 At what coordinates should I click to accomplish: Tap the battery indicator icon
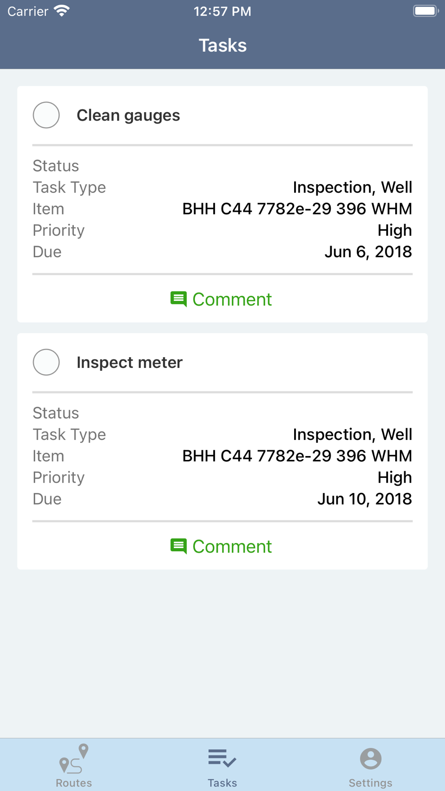[x=426, y=11]
